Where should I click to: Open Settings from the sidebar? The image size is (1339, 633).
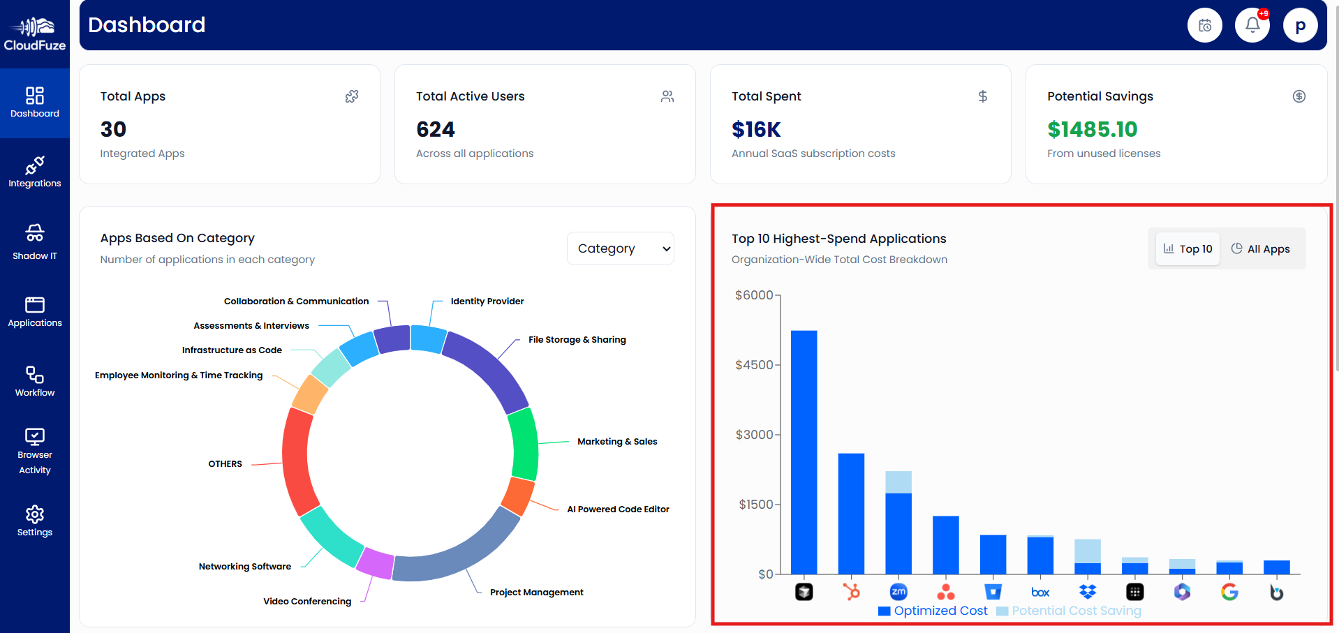tap(34, 521)
